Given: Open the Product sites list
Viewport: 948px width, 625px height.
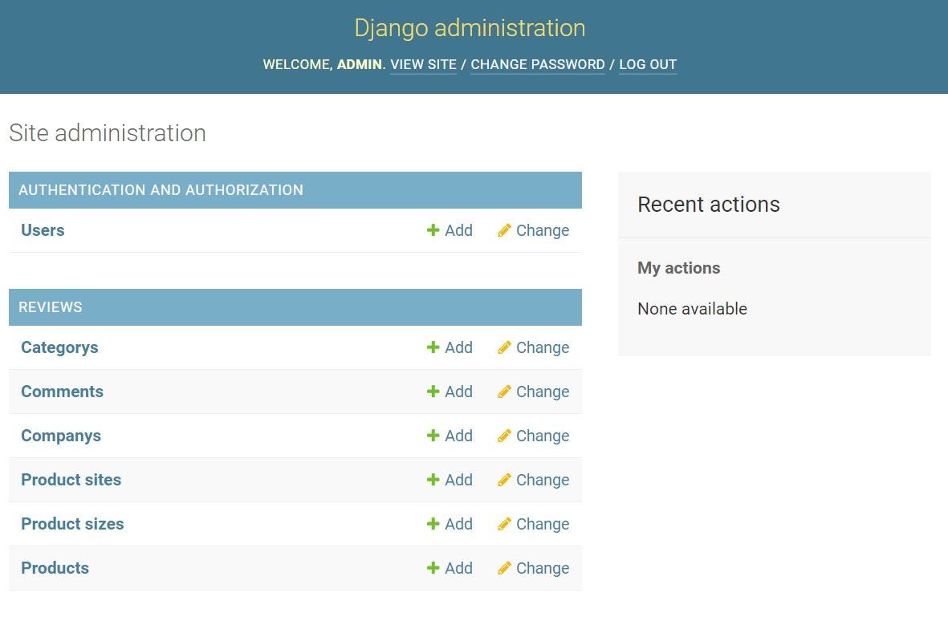Looking at the screenshot, I should point(71,480).
